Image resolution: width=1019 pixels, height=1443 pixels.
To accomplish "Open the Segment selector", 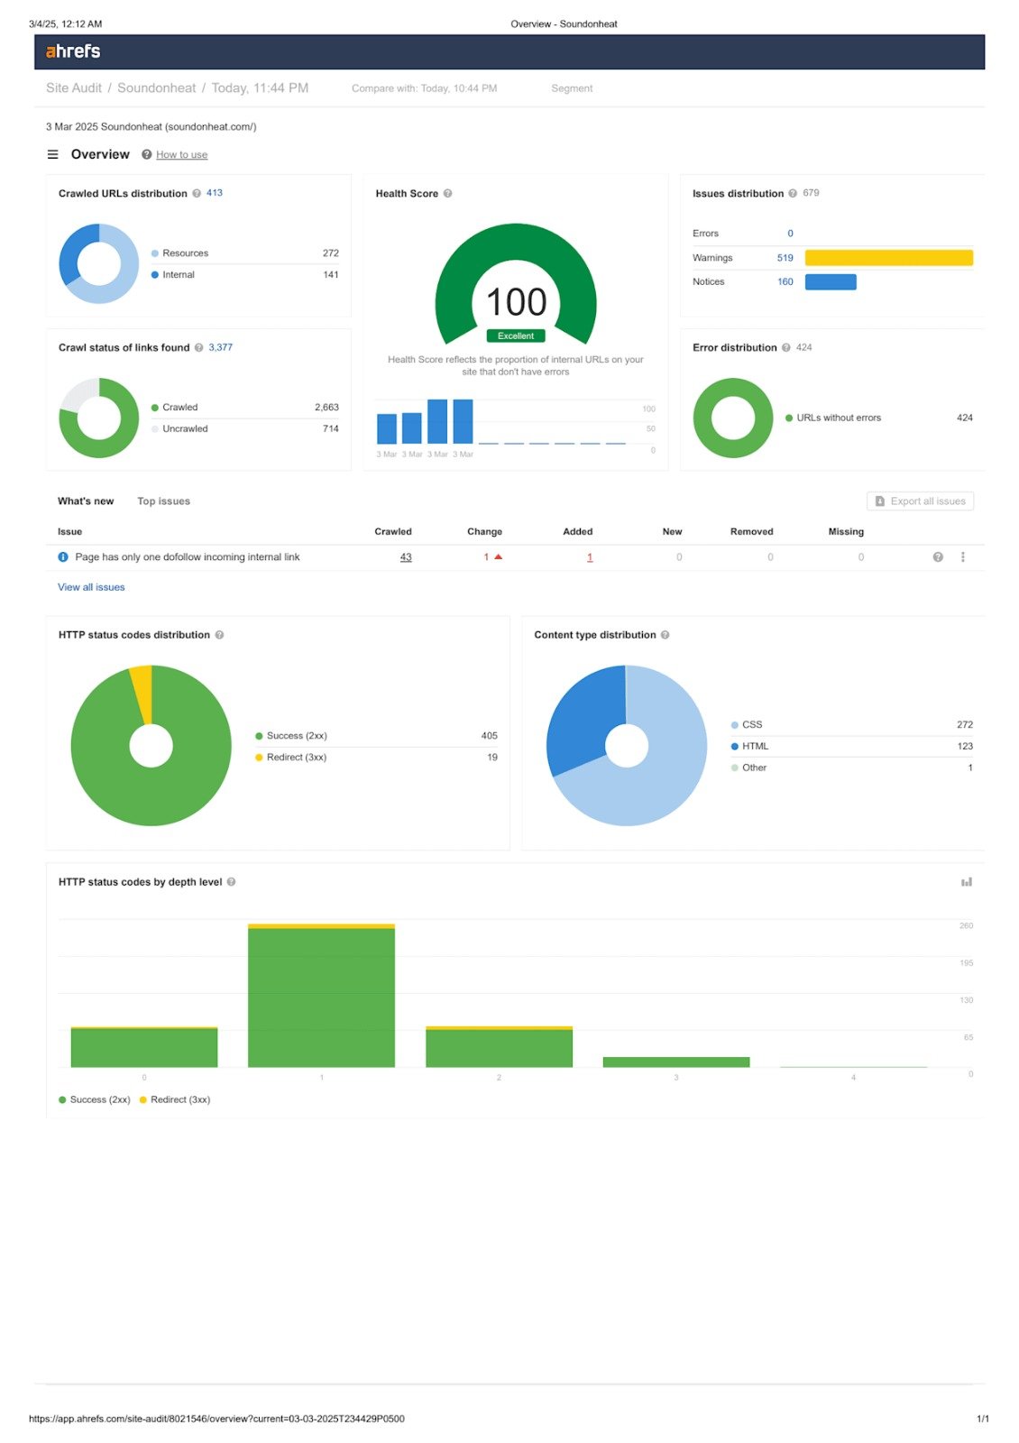I will tap(572, 88).
